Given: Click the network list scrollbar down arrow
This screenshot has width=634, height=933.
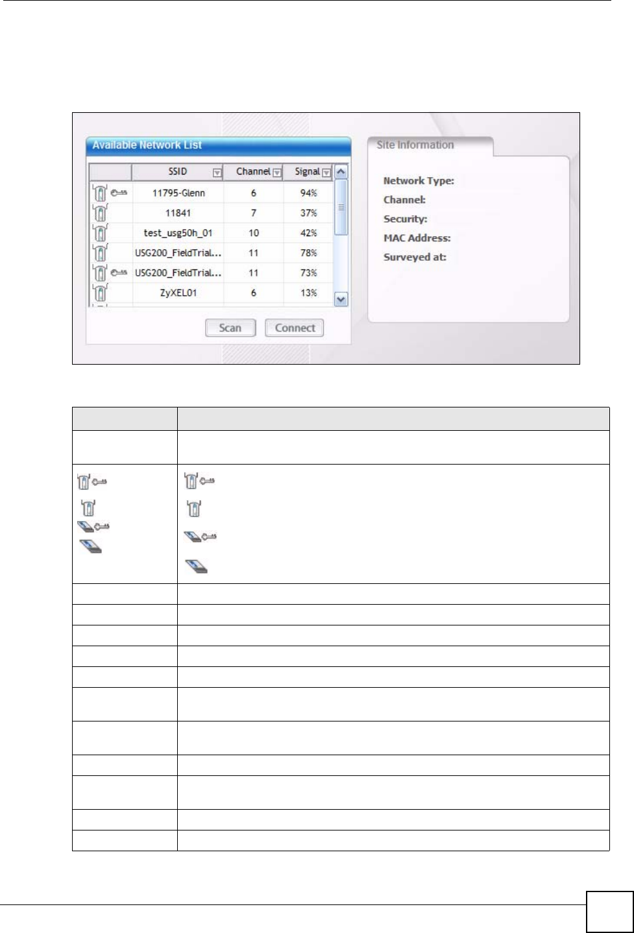Looking at the screenshot, I should click(x=341, y=299).
